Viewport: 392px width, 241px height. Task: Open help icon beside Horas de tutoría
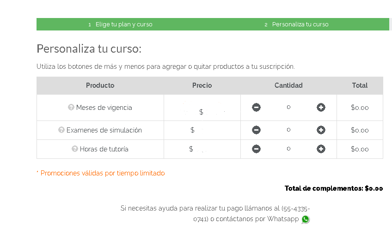[x=75, y=149]
